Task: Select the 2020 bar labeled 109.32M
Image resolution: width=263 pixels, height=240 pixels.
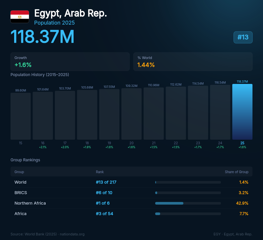Action: tap(131, 114)
